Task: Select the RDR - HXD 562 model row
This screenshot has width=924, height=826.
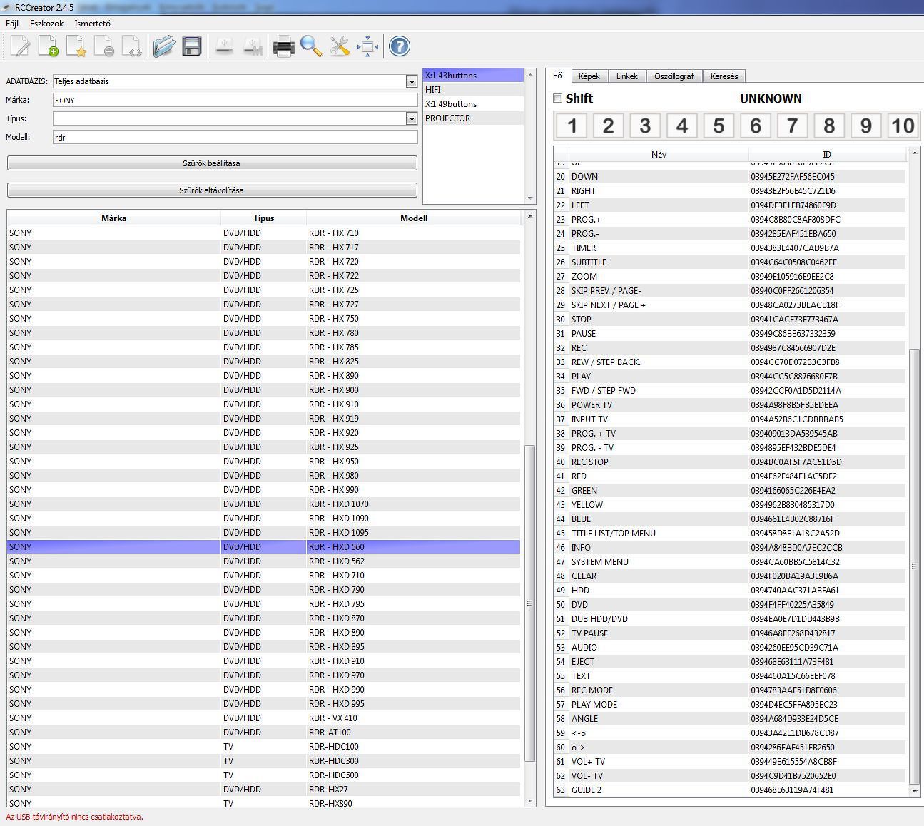Action: point(264,561)
